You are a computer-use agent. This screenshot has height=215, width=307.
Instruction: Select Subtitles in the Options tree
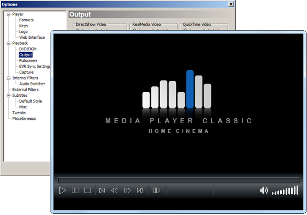coord(20,95)
